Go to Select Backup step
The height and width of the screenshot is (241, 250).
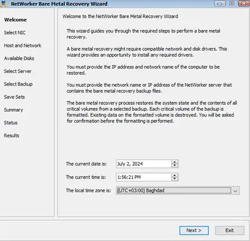point(18,84)
